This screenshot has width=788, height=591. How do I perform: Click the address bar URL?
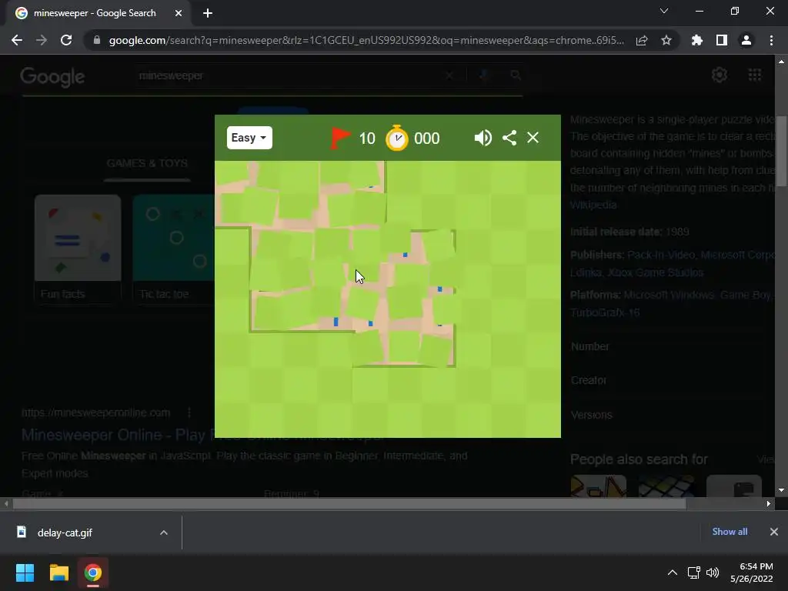366,40
